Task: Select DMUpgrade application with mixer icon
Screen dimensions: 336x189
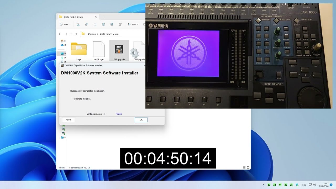Action: (119, 51)
